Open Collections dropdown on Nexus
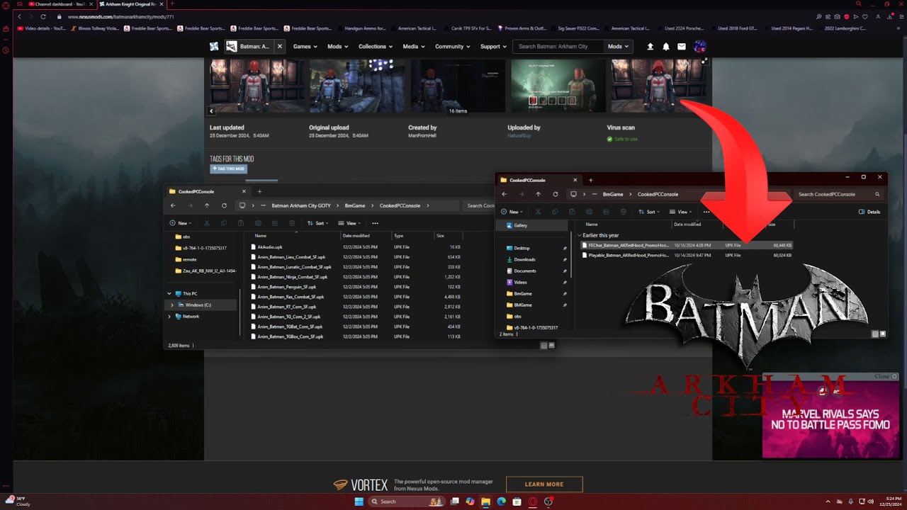The height and width of the screenshot is (510, 907). [x=376, y=46]
